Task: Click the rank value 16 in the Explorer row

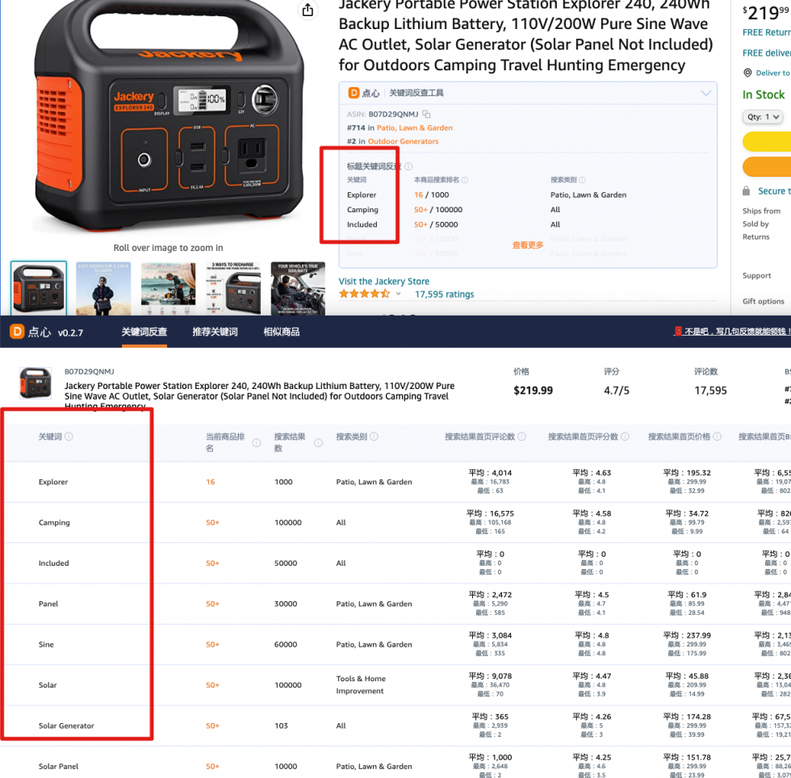Action: (x=211, y=482)
